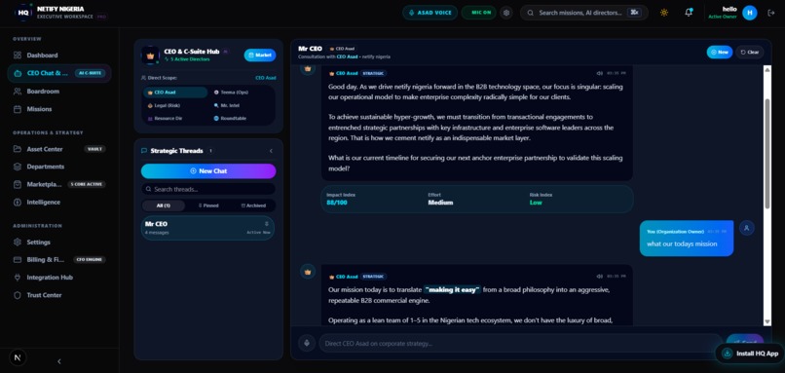
Task: Click the Trust Center shield icon
Action: click(x=19, y=295)
